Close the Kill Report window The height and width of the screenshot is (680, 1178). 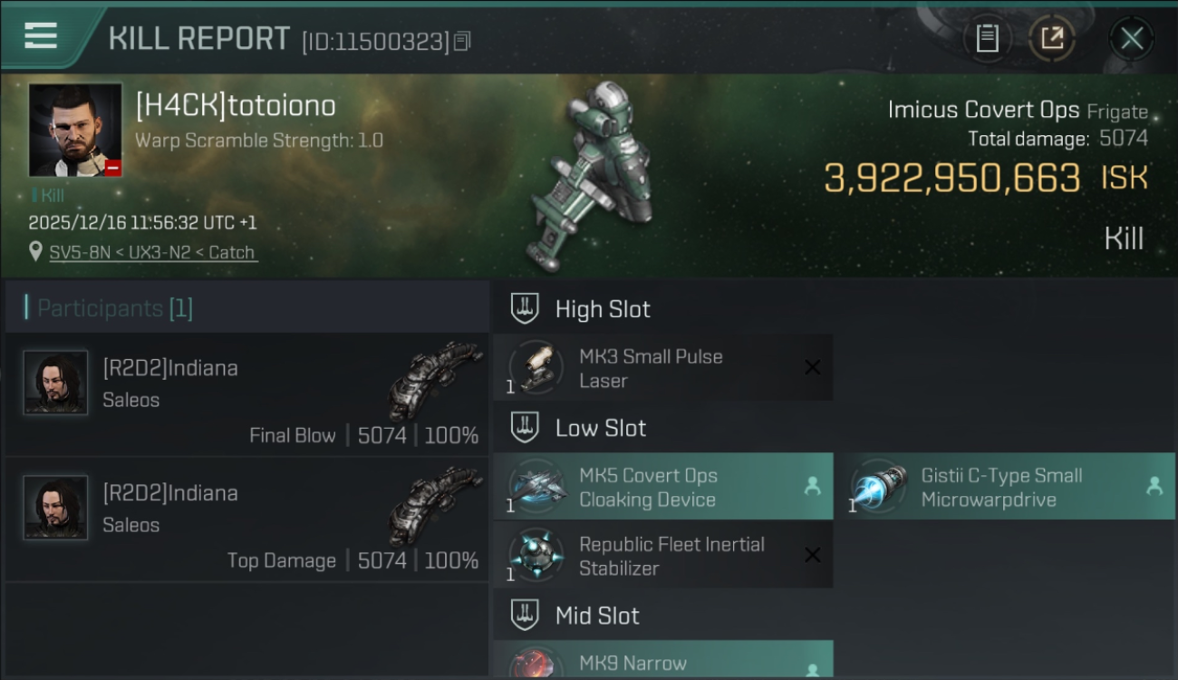click(x=1131, y=38)
